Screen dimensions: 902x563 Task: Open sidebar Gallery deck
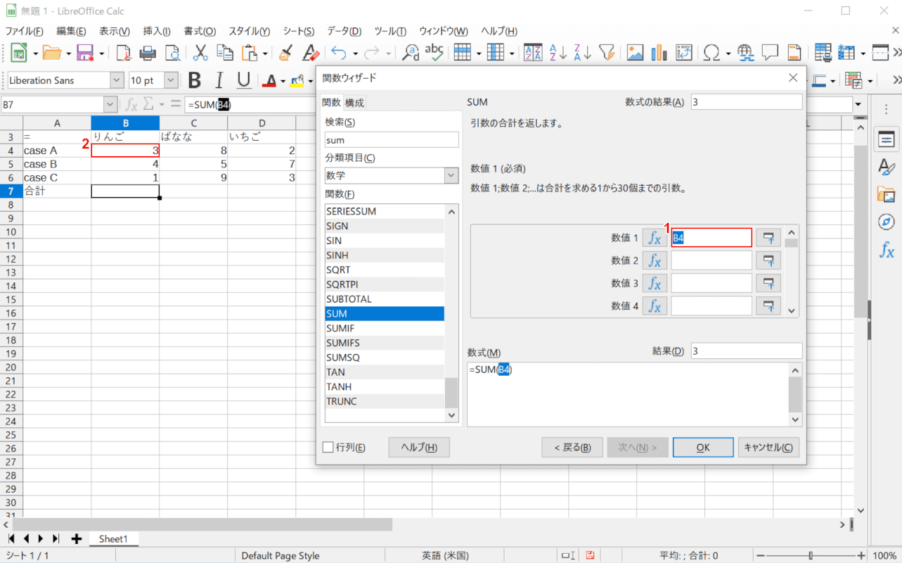point(887,194)
